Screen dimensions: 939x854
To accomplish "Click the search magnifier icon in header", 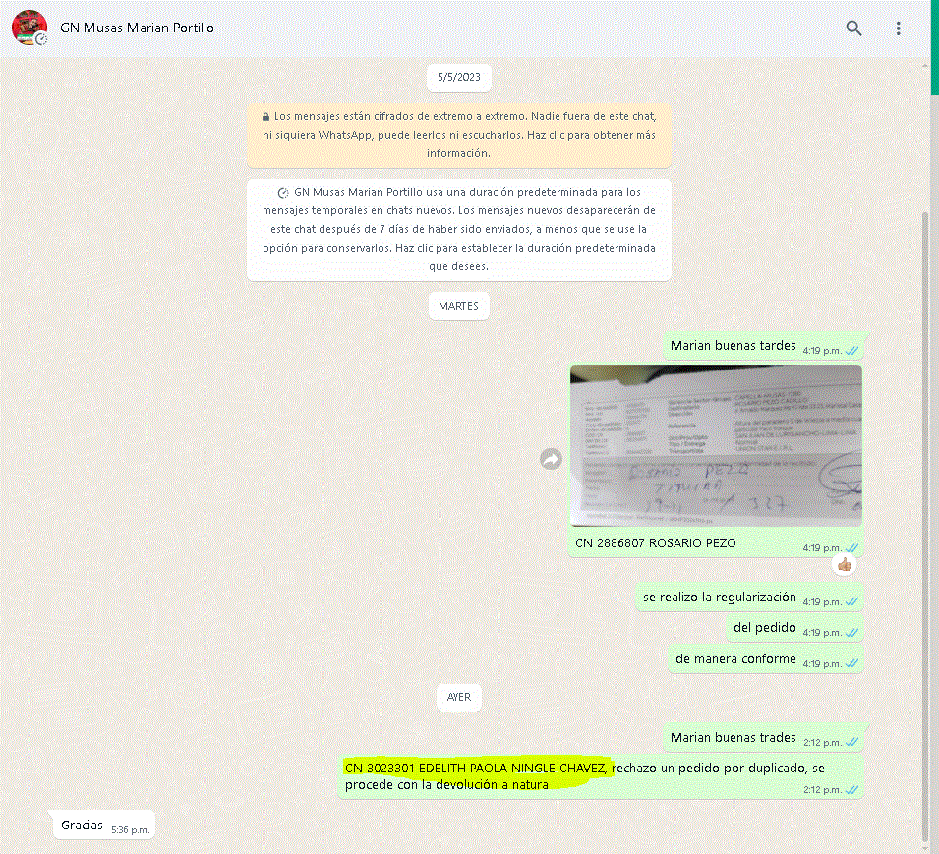I will (853, 28).
